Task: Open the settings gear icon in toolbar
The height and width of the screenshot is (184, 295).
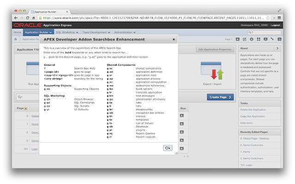Action: coord(252,39)
